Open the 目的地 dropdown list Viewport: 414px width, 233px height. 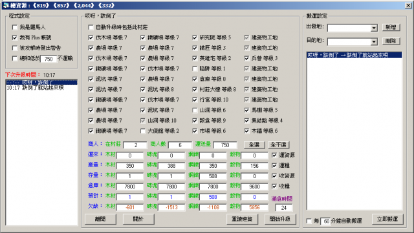[x=374, y=42]
